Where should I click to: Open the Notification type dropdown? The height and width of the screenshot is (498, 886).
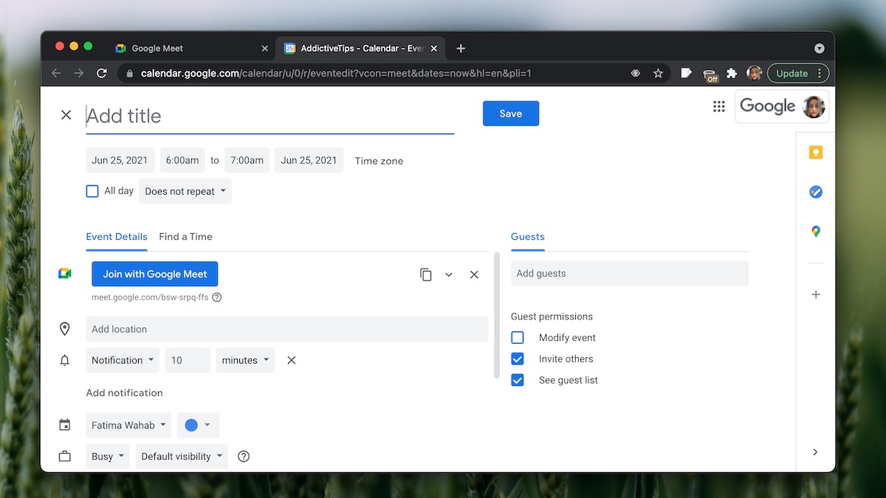click(123, 360)
